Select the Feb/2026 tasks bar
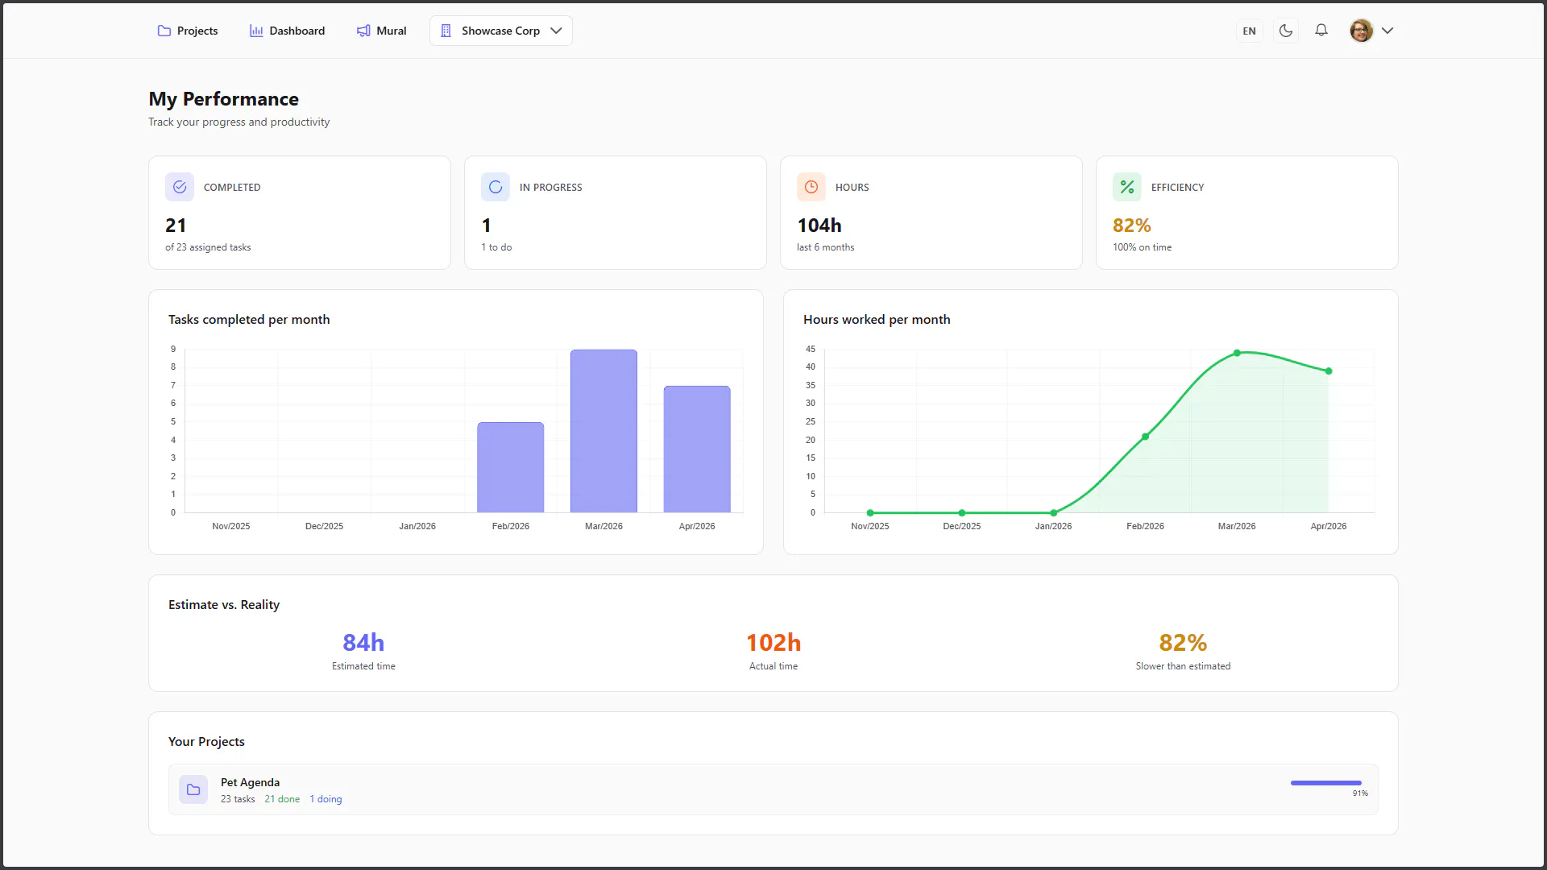Image resolution: width=1547 pixels, height=870 pixels. coord(511,467)
